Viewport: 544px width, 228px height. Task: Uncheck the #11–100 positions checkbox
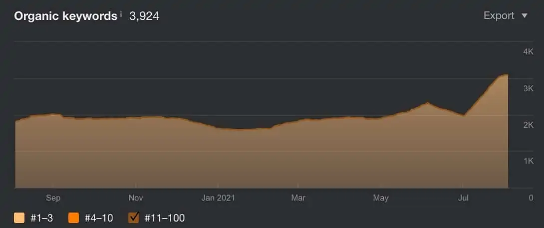[134, 218]
